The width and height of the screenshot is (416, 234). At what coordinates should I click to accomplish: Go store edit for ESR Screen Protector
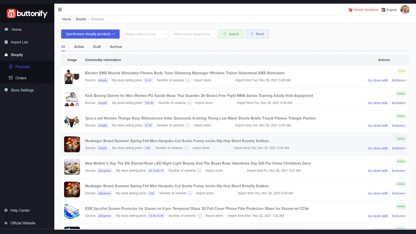pos(378,216)
